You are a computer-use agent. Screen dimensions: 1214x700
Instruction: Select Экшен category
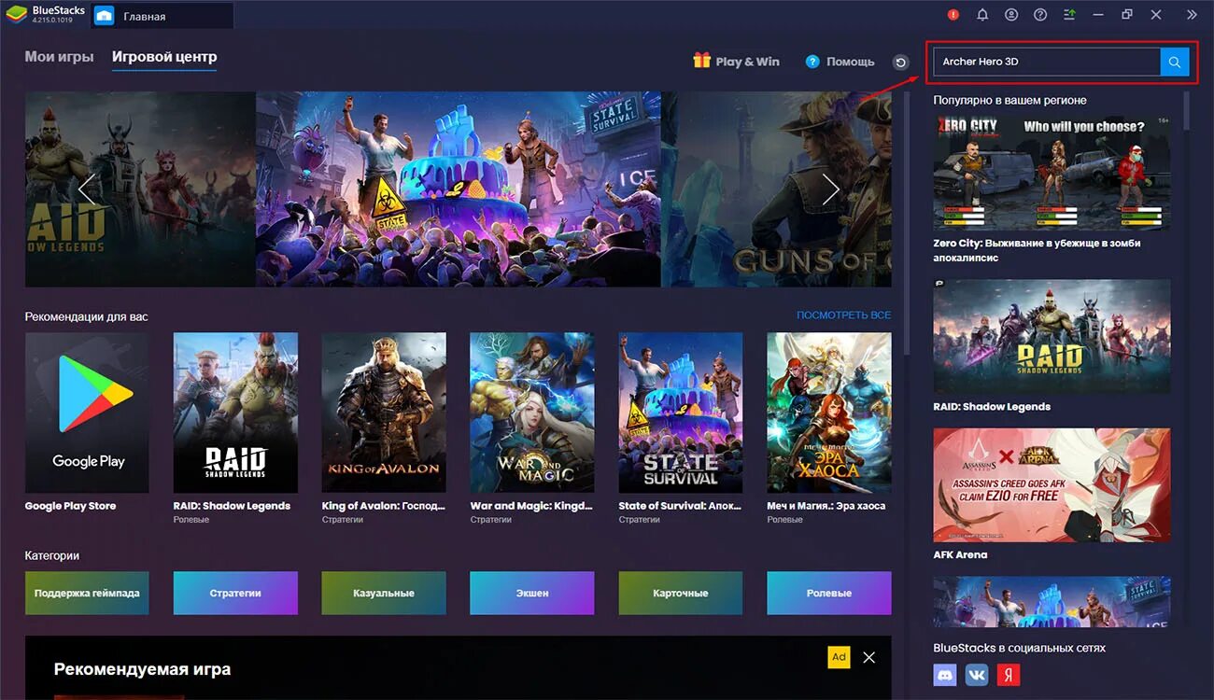click(532, 593)
